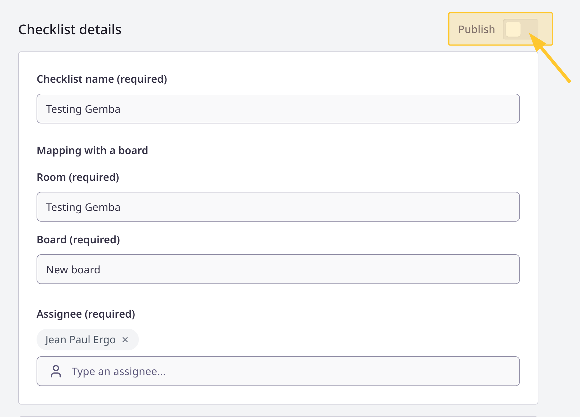This screenshot has width=580, height=417.
Task: Click the Type an assignee placeholder text
Action: coord(119,371)
